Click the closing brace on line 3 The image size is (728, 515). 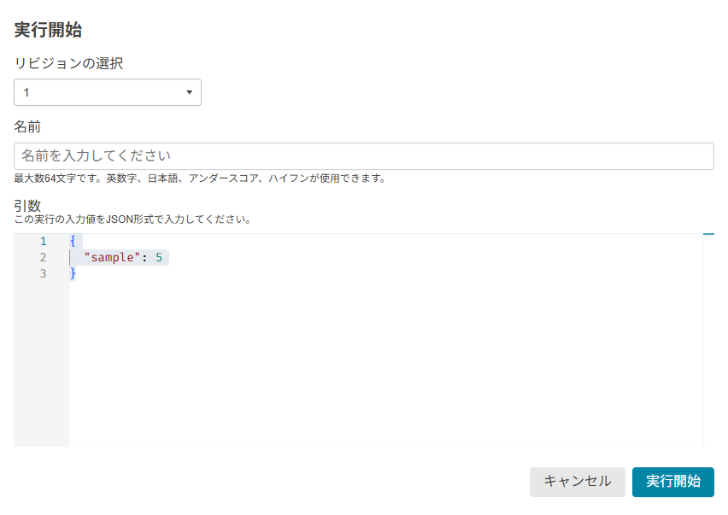click(73, 274)
